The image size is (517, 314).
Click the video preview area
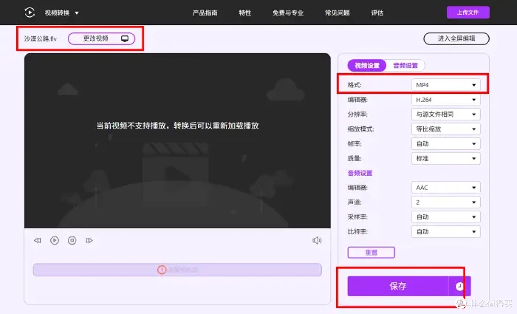tap(178, 141)
